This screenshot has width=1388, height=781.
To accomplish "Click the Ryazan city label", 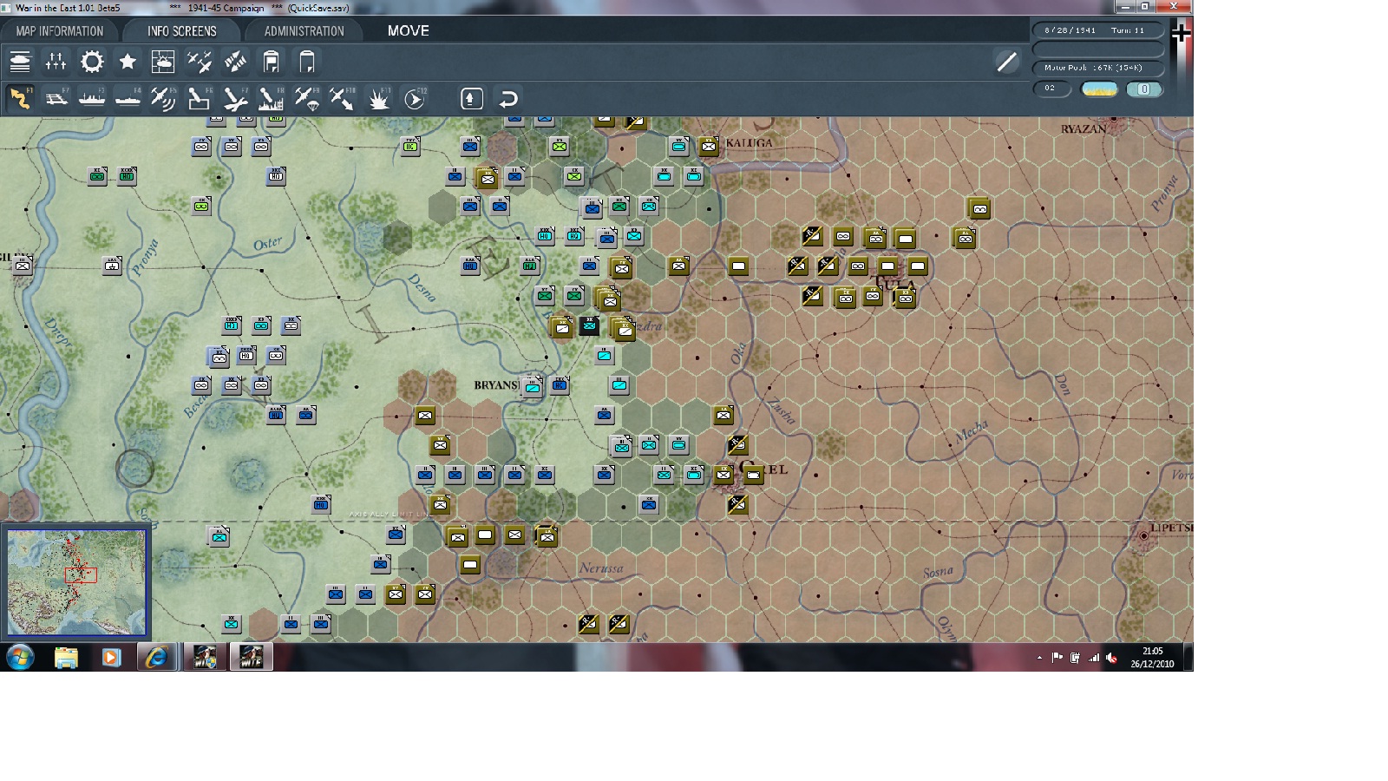I will [x=1084, y=129].
